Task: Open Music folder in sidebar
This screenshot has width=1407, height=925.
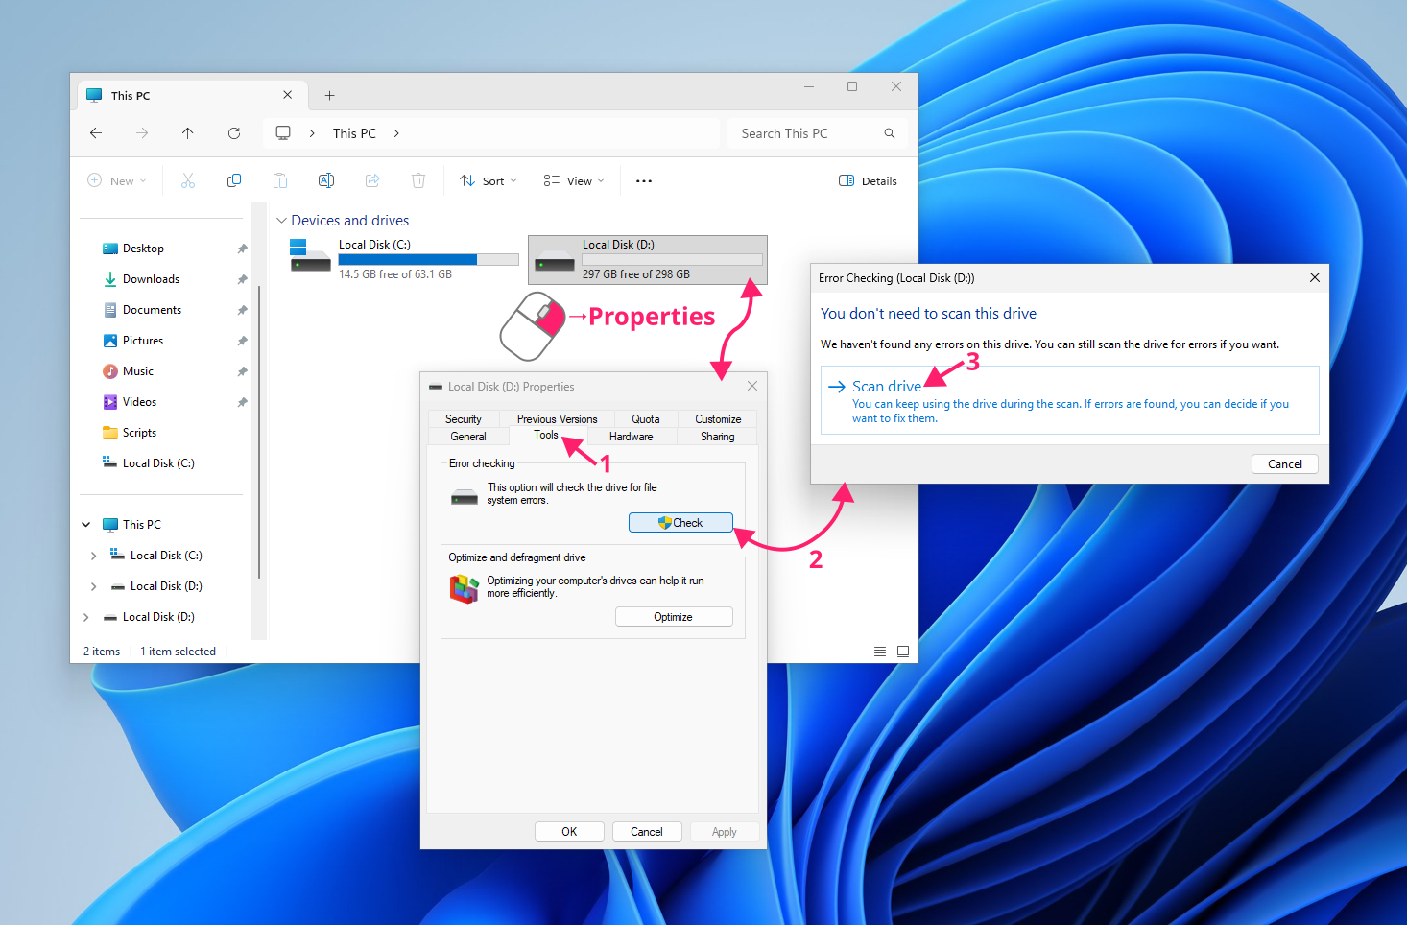Action: tap(137, 371)
